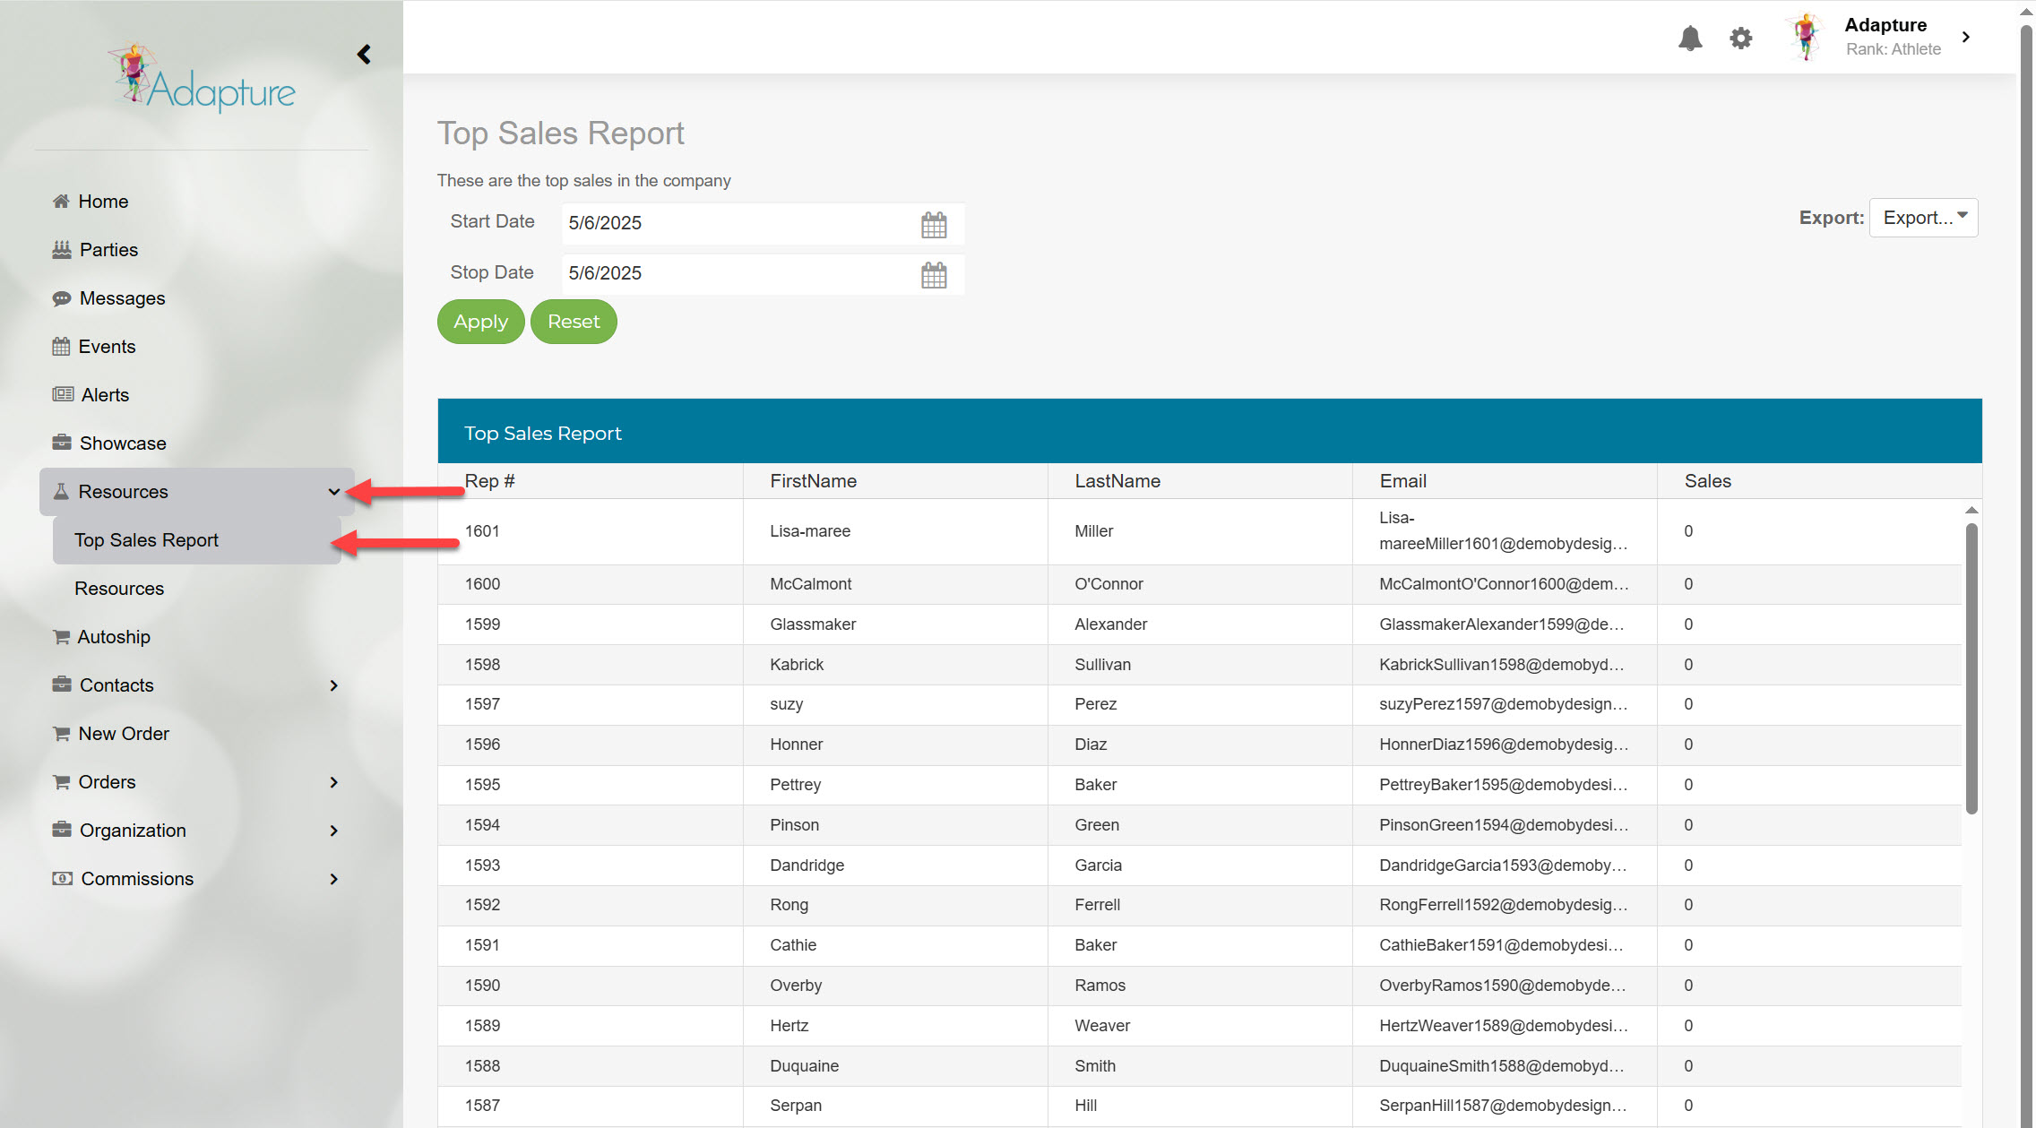Select Top Sales Report in the sidebar
This screenshot has height=1128, width=2036.
146,539
